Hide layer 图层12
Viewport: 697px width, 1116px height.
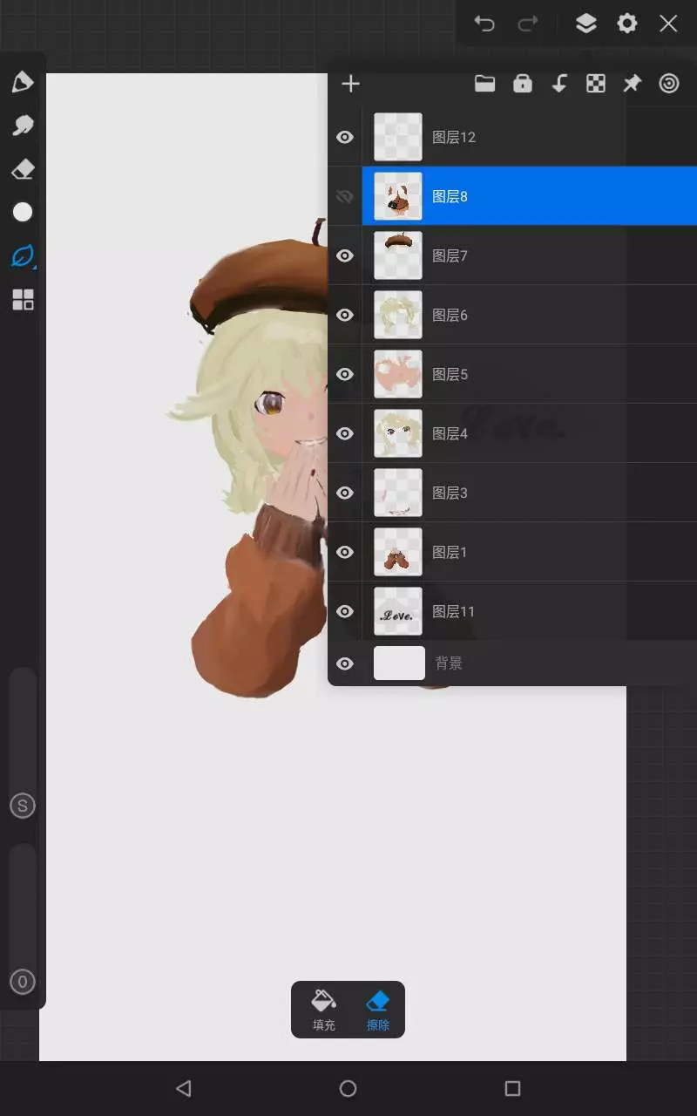(345, 137)
